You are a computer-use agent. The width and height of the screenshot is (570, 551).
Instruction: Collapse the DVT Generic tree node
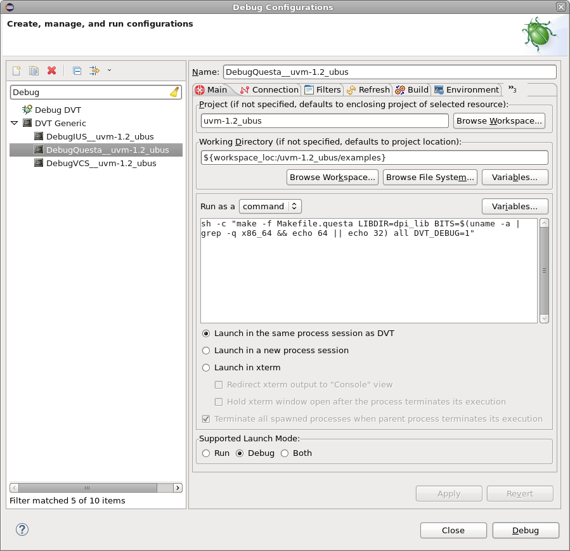point(14,123)
